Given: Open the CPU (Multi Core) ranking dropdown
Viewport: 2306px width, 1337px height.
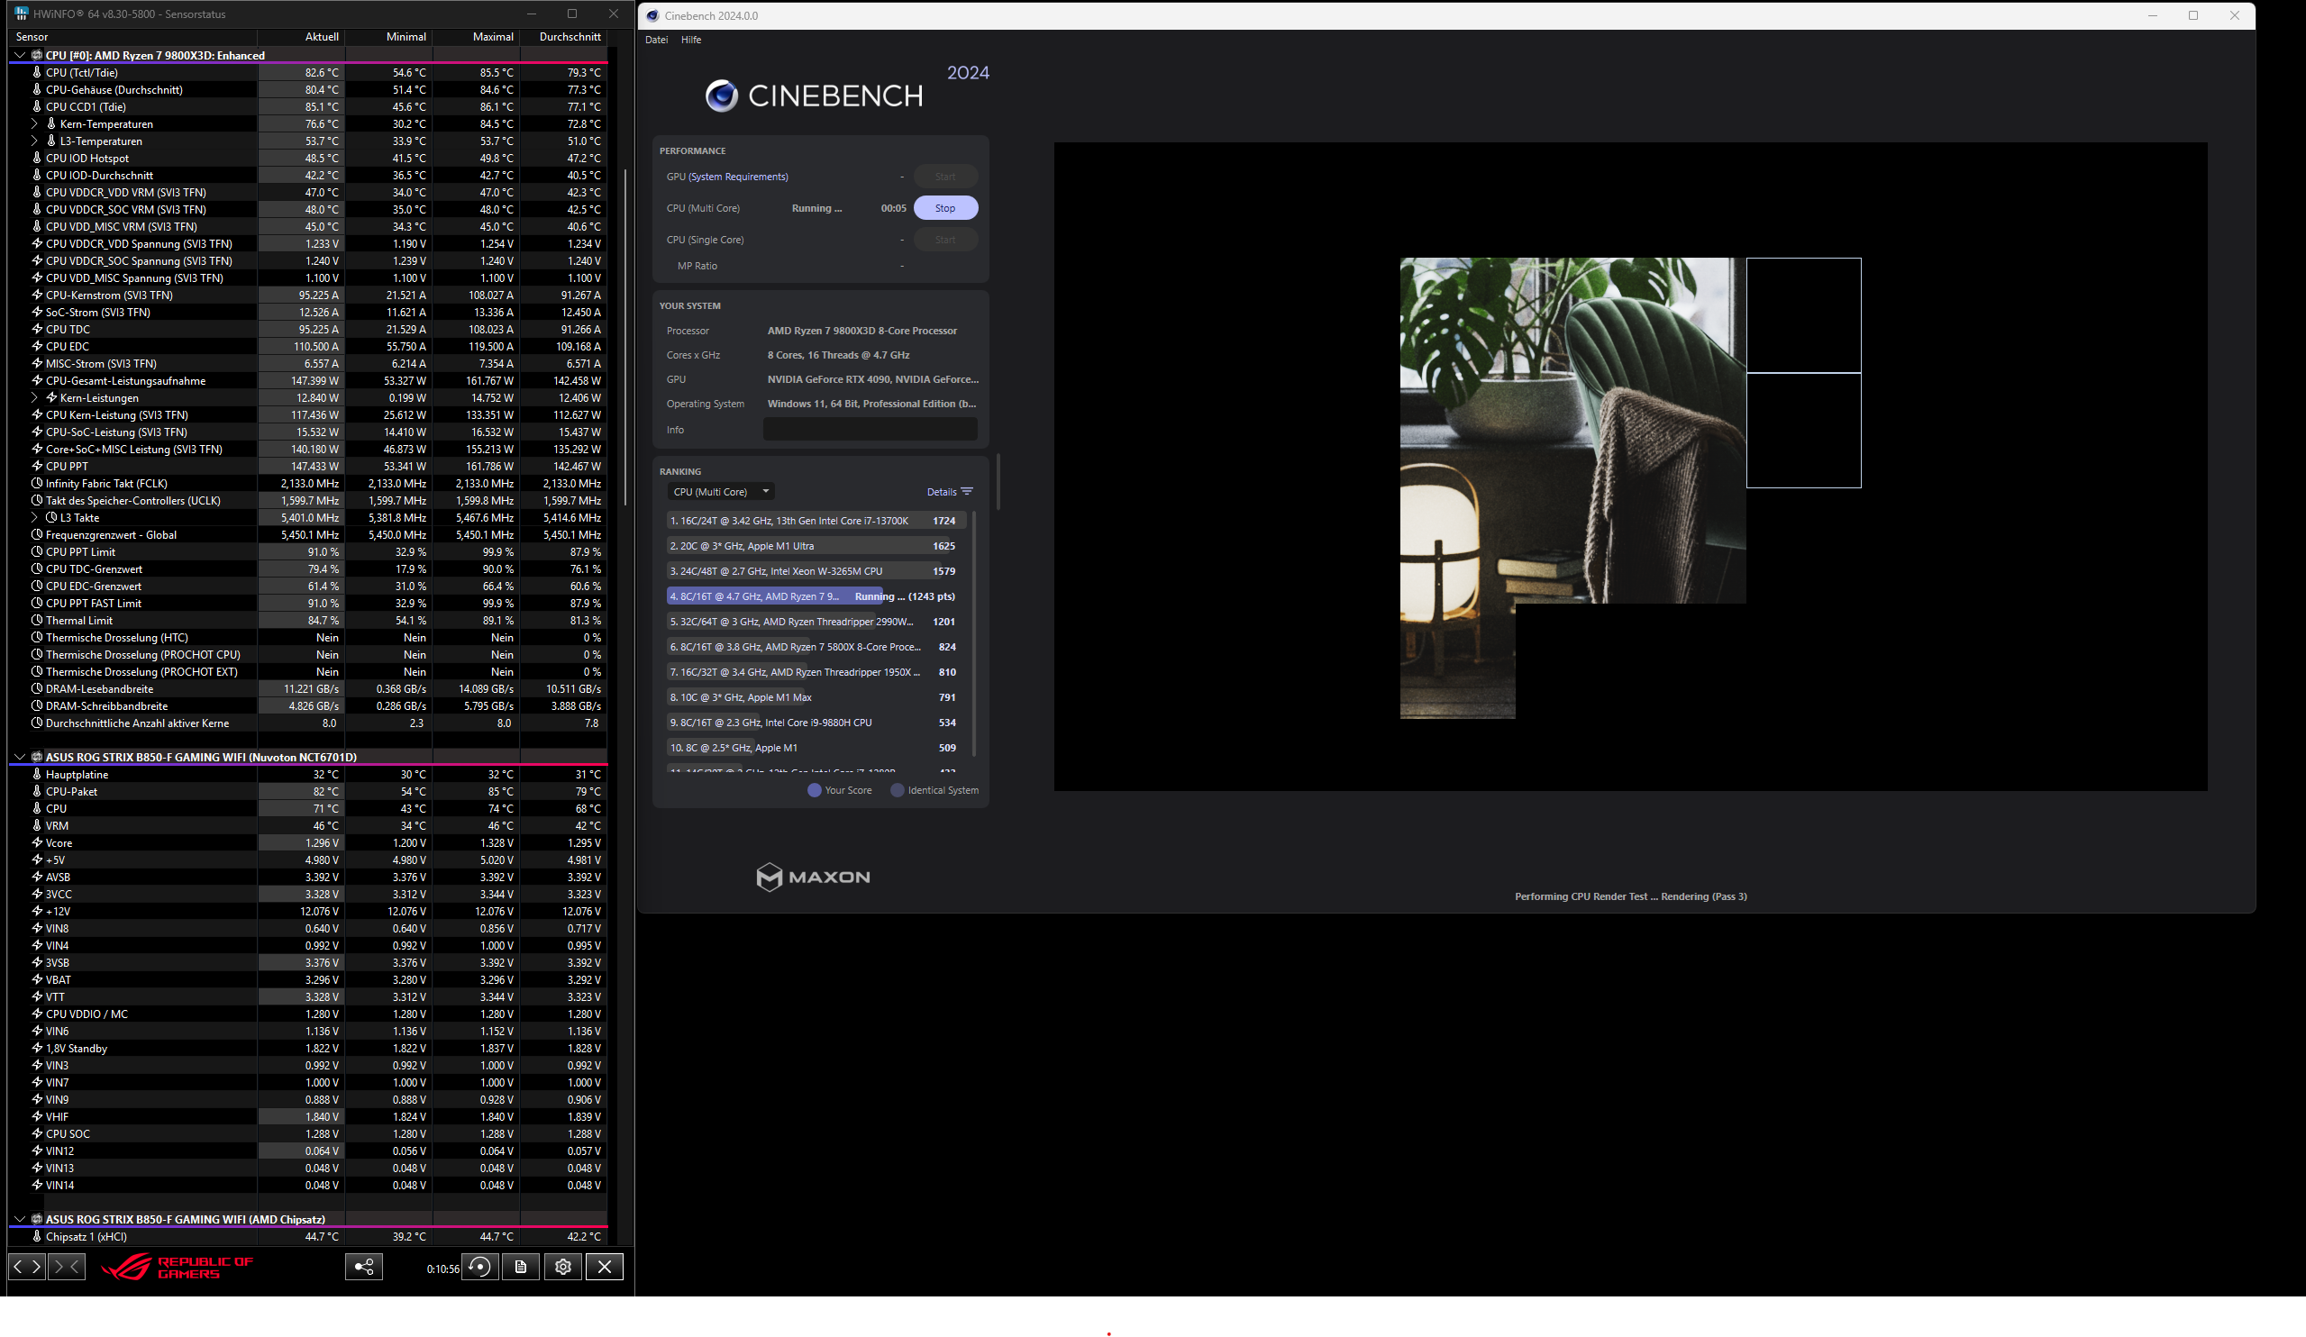Looking at the screenshot, I should [x=720, y=491].
